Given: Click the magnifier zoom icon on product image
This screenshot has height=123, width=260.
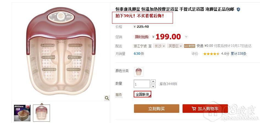Looking at the screenshot, I should click(x=107, y=98).
